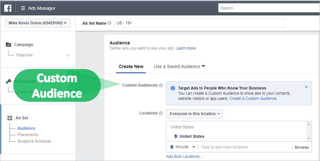Click the Ad Set Name info icon

(110, 23)
